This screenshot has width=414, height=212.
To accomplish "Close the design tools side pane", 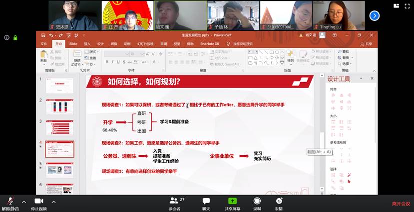I will tap(372, 79).
